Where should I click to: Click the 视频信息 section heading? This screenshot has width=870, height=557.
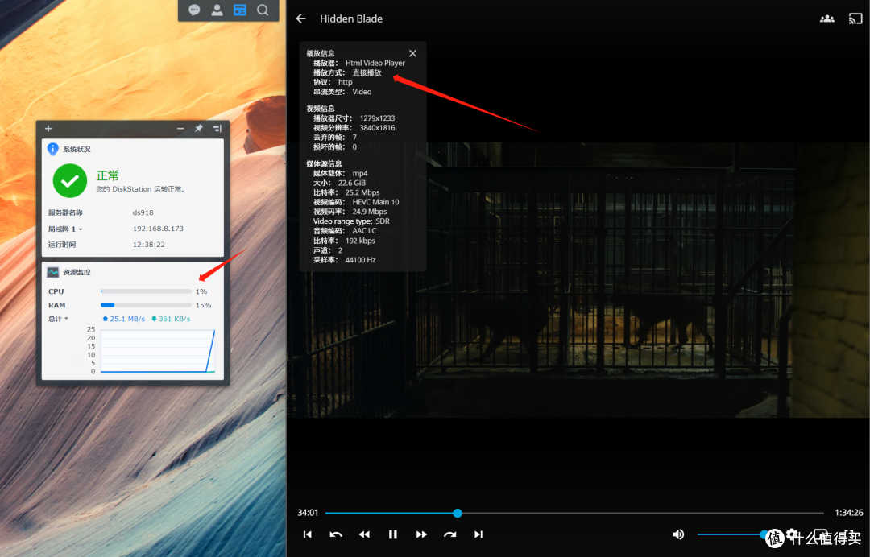coord(321,109)
